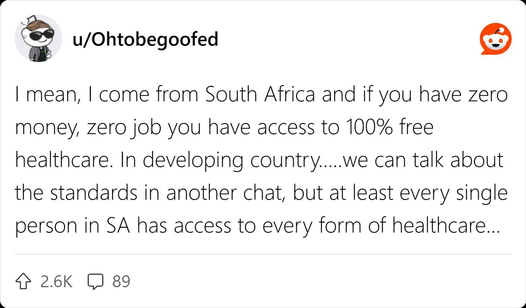Visit u/Ohtobegoofed profile via username
526x308 pixels.
click(x=145, y=39)
